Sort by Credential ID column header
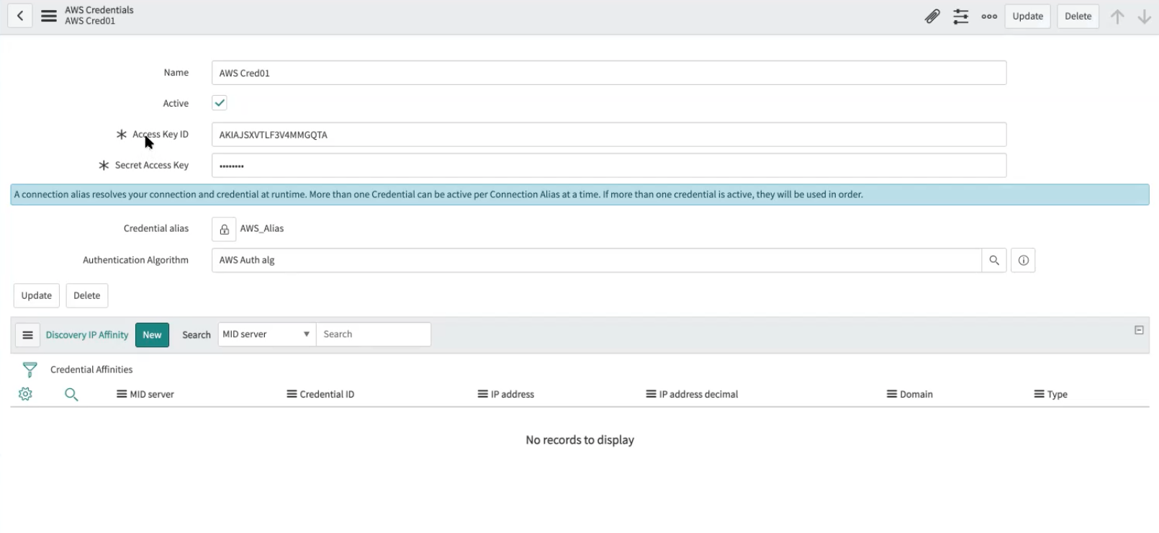Image resolution: width=1159 pixels, height=533 pixels. click(327, 394)
